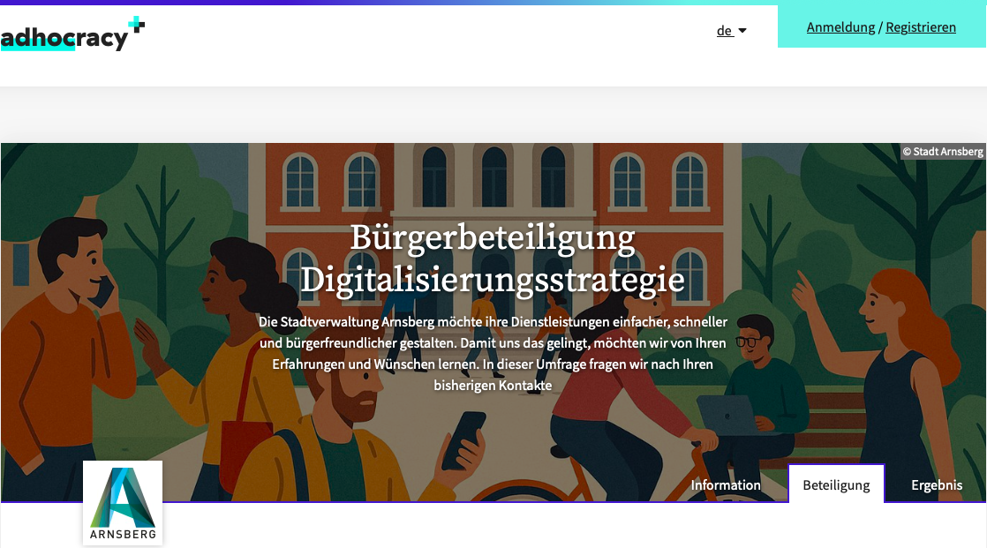The width and height of the screenshot is (987, 548).
Task: Click the laptop on the seated man's lap
Action: [x=727, y=416]
